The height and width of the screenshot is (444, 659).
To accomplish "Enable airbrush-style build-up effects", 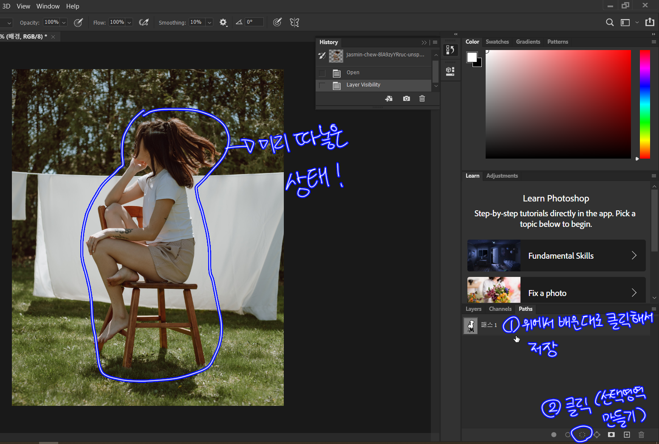I will pyautogui.click(x=144, y=22).
